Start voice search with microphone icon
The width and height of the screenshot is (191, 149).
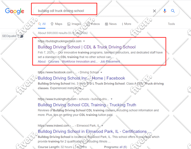pyautogui.click(x=165, y=11)
